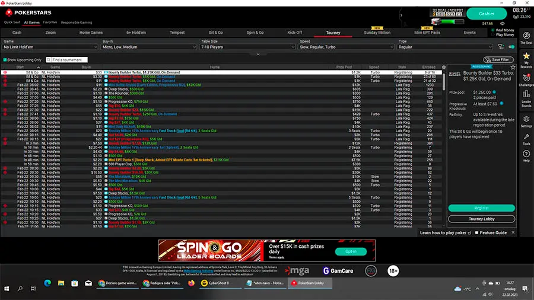534x300 pixels.
Task: Open Microsoft Store from taskbar
Action: (x=75, y=283)
